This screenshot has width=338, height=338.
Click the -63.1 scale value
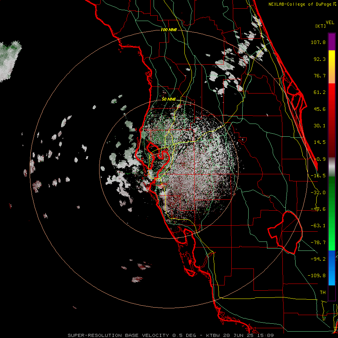point(318,225)
